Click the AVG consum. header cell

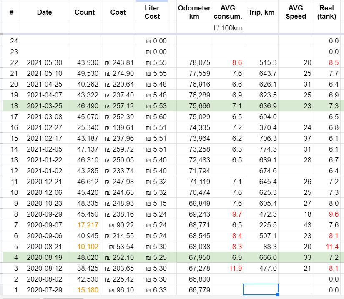point(228,12)
